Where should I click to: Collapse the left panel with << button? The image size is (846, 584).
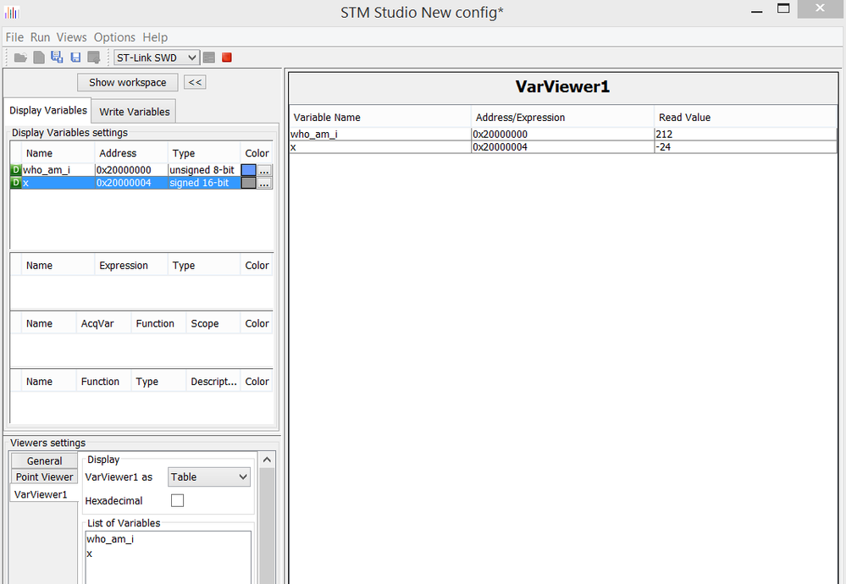click(x=195, y=82)
